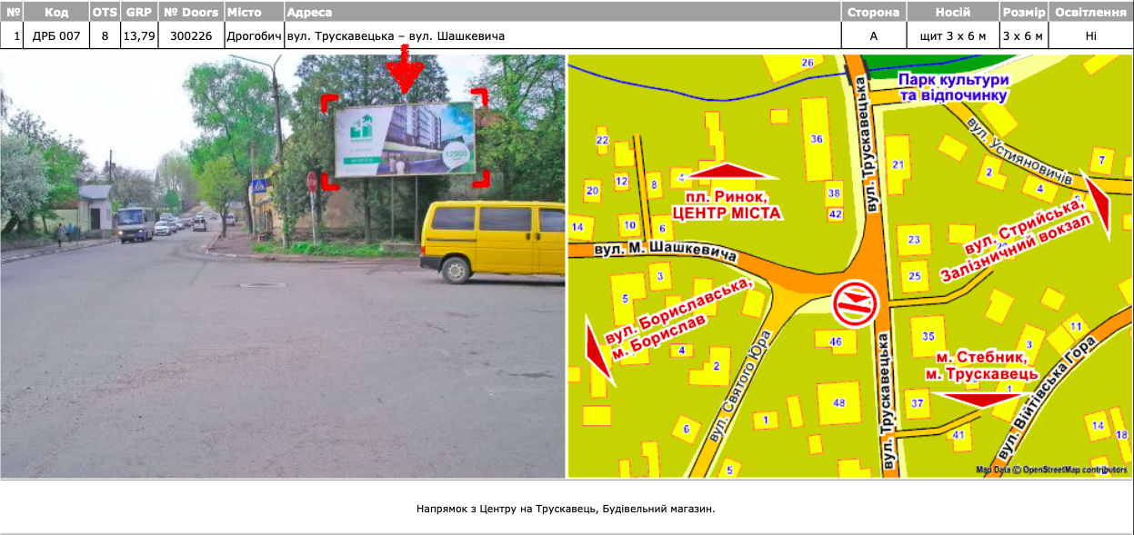Screen dimensions: 1134x535
Task: Open the billboard street photo
Action: coord(283,265)
